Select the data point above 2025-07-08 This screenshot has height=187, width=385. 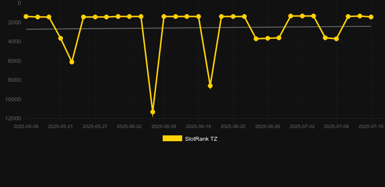tap(336, 39)
